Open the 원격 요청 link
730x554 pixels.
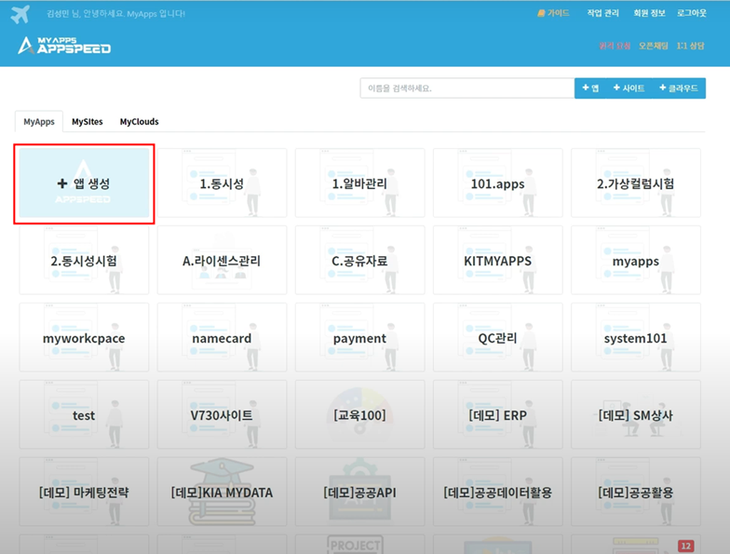(615, 46)
